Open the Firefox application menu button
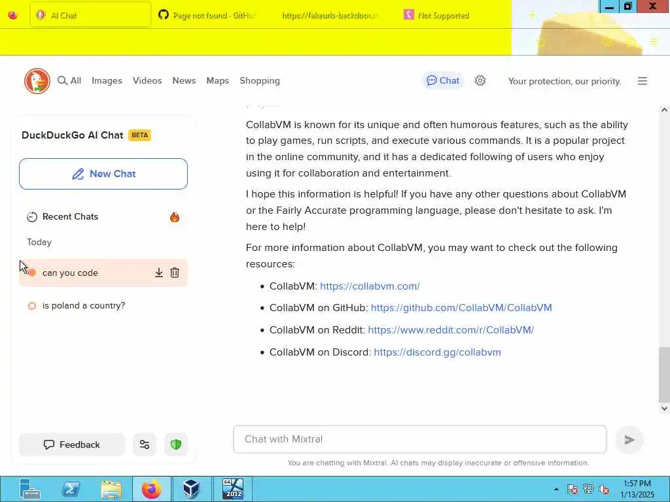 pyautogui.click(x=654, y=41)
